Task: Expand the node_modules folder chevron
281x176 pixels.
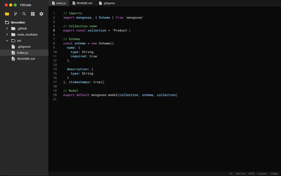Action: [7, 35]
